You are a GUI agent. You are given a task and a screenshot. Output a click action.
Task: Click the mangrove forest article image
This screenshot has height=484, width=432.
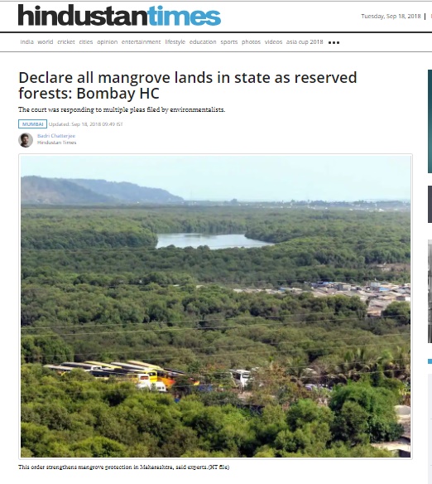pos(215,306)
